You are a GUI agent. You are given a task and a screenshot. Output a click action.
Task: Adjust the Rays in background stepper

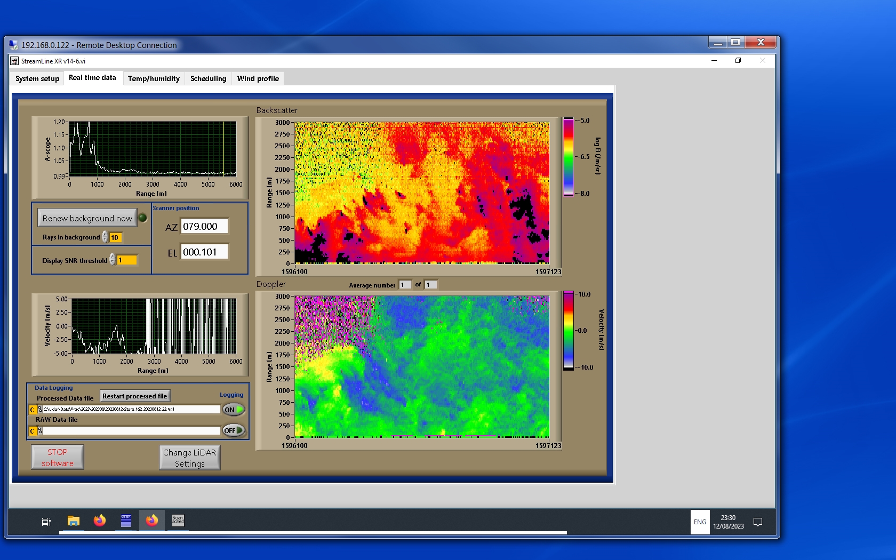[x=105, y=237]
